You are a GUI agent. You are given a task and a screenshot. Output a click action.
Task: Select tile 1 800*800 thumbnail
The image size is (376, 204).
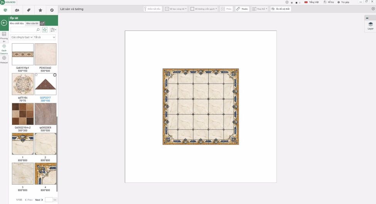click(x=23, y=144)
